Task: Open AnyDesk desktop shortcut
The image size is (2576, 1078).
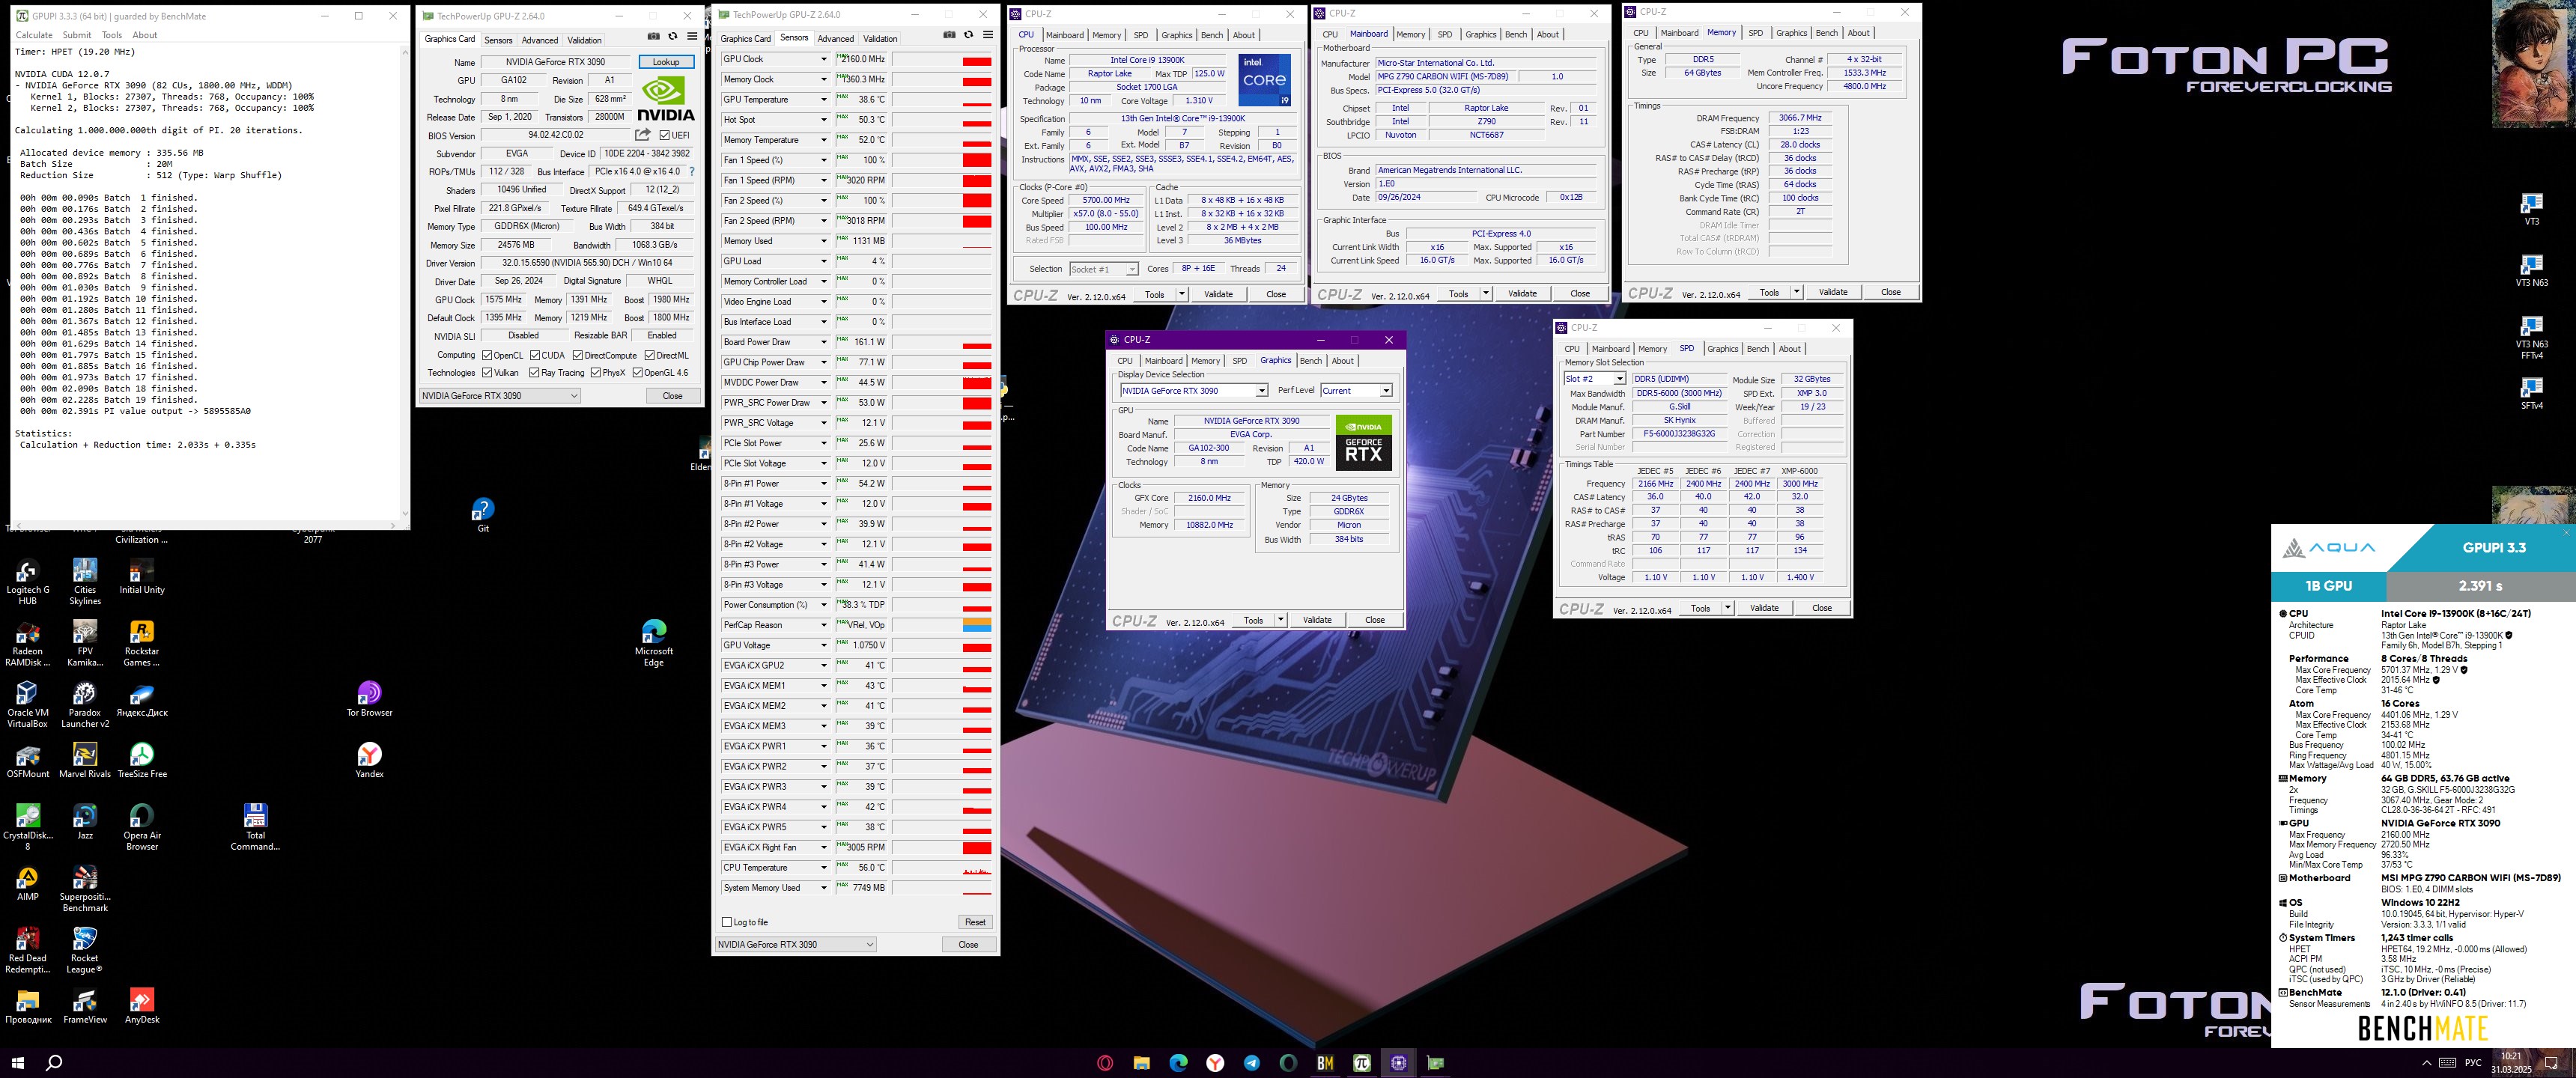Action: coord(142,1006)
